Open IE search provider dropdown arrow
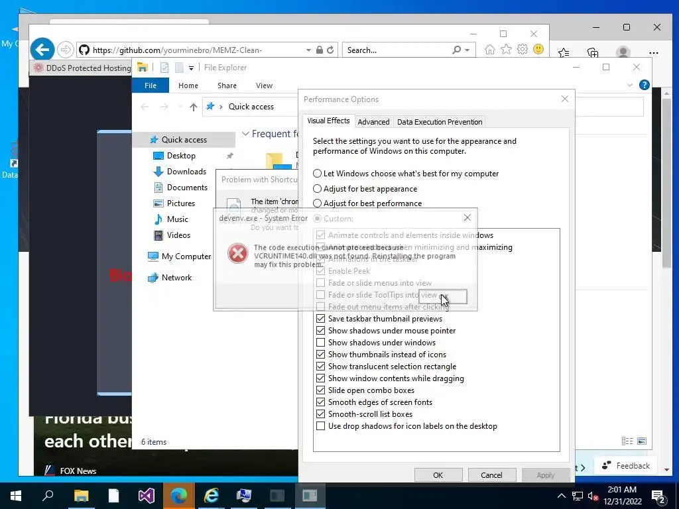Image resolution: width=679 pixels, height=509 pixels. click(x=467, y=50)
